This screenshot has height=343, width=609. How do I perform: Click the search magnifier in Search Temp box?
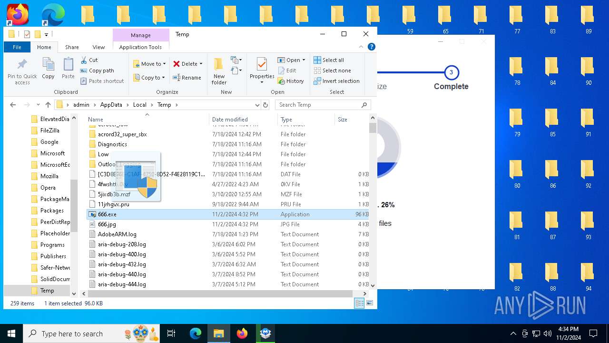pos(364,105)
